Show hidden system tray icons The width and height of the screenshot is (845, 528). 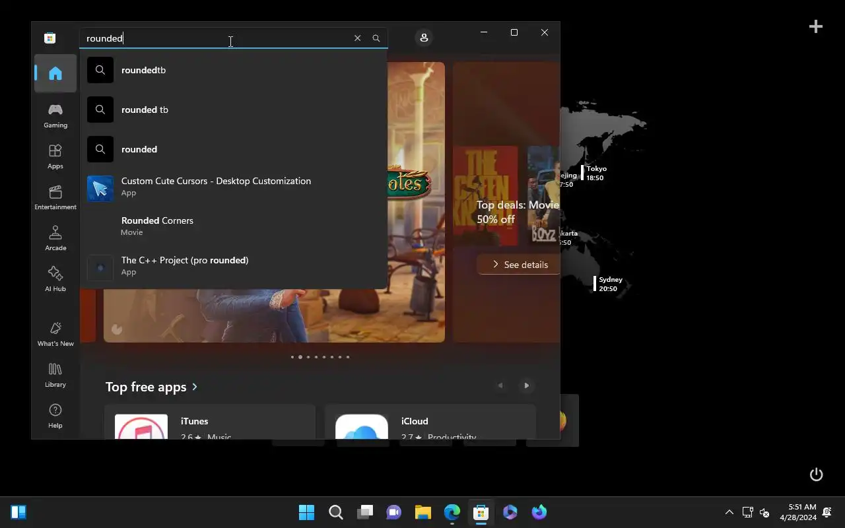[729, 512]
